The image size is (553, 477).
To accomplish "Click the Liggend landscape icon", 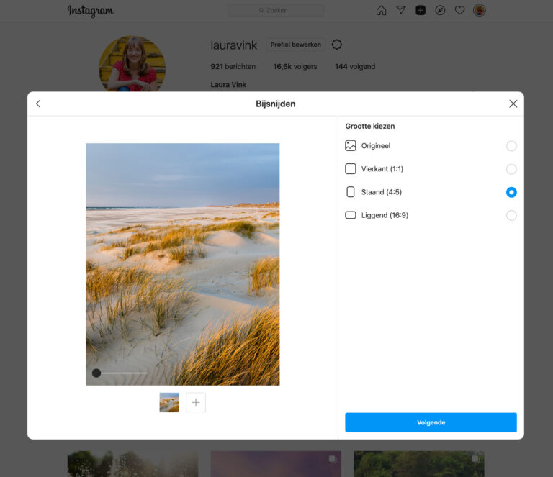I will (x=350, y=215).
